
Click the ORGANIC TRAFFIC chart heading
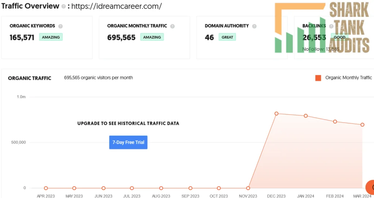pyautogui.click(x=30, y=78)
